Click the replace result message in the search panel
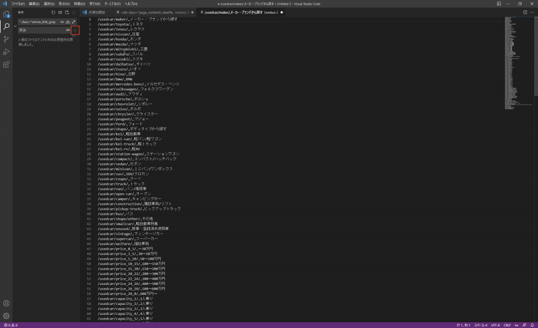This screenshot has height=328, width=538. click(46, 42)
